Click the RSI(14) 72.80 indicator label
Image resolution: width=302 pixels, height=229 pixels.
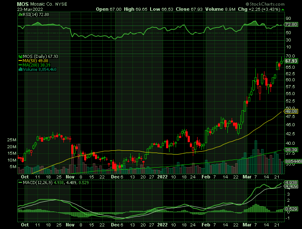pos(36,14)
